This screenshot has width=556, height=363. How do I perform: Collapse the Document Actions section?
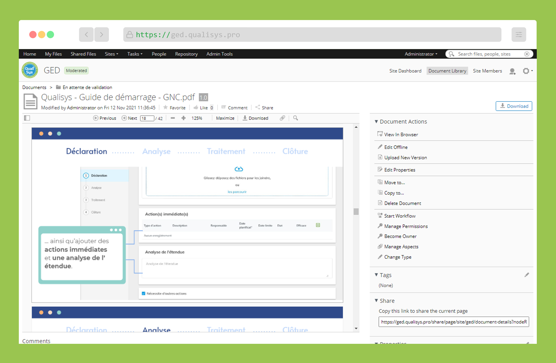(x=401, y=122)
